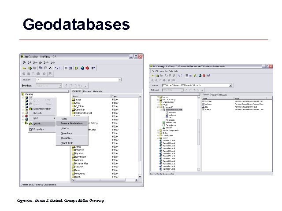The width and height of the screenshot is (282, 211).
Task: Switch to Thumbnails view in left ArcCatalog toolbar
Action: pos(70,68)
